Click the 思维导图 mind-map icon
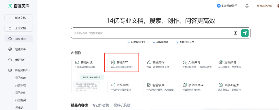The height and width of the screenshot is (110, 279). click(x=113, y=85)
